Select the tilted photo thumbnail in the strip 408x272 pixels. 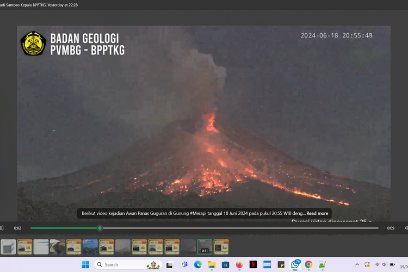click(x=57, y=247)
